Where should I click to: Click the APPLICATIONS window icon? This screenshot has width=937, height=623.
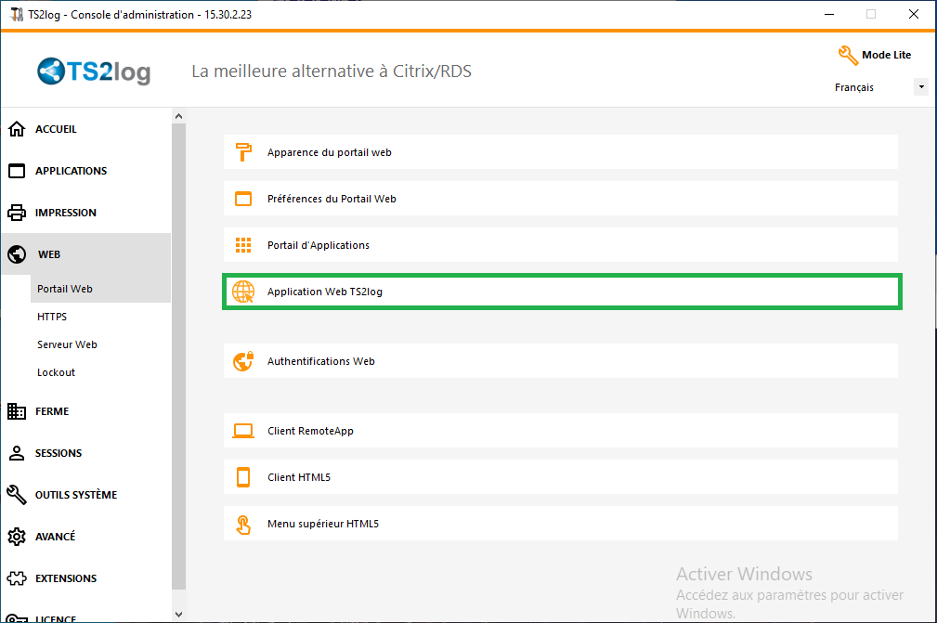[17, 171]
